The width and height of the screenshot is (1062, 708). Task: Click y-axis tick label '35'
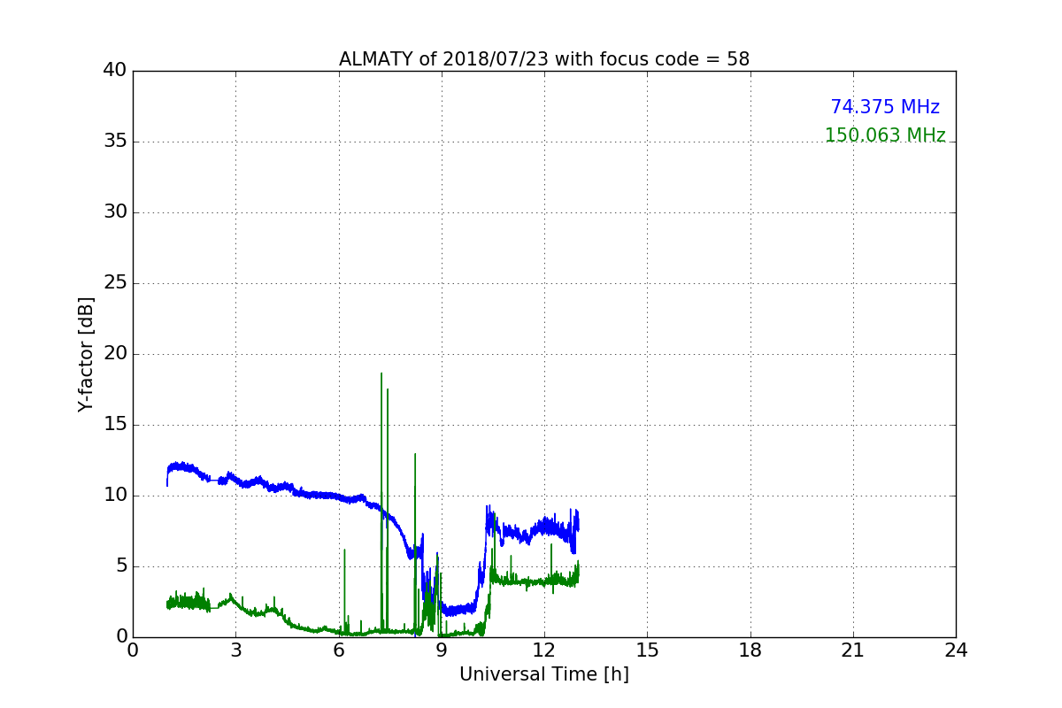(x=115, y=142)
